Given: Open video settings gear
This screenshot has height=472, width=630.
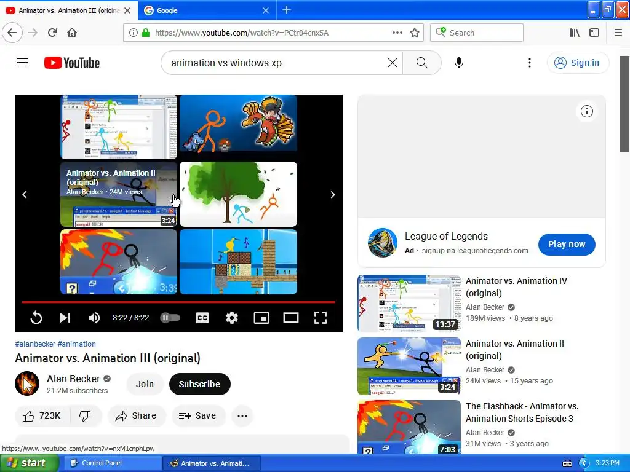Looking at the screenshot, I should pos(232,318).
